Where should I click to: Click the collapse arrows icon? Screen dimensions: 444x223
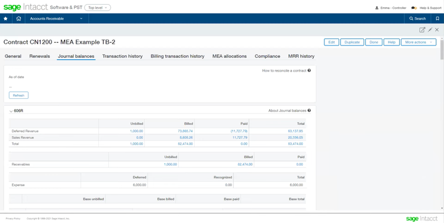tap(430, 30)
